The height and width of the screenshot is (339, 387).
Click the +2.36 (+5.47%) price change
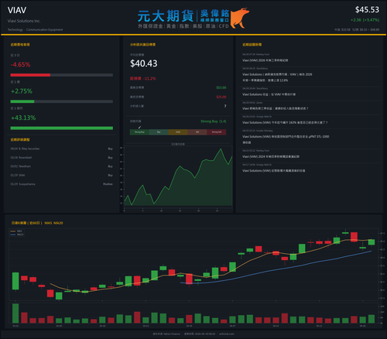(365, 20)
